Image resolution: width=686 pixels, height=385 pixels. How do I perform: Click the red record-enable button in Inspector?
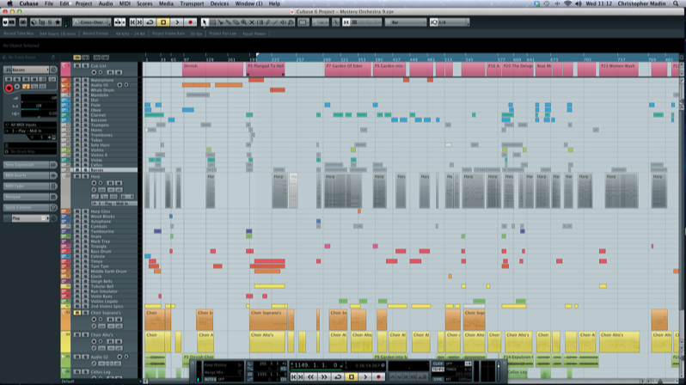(x=9, y=88)
